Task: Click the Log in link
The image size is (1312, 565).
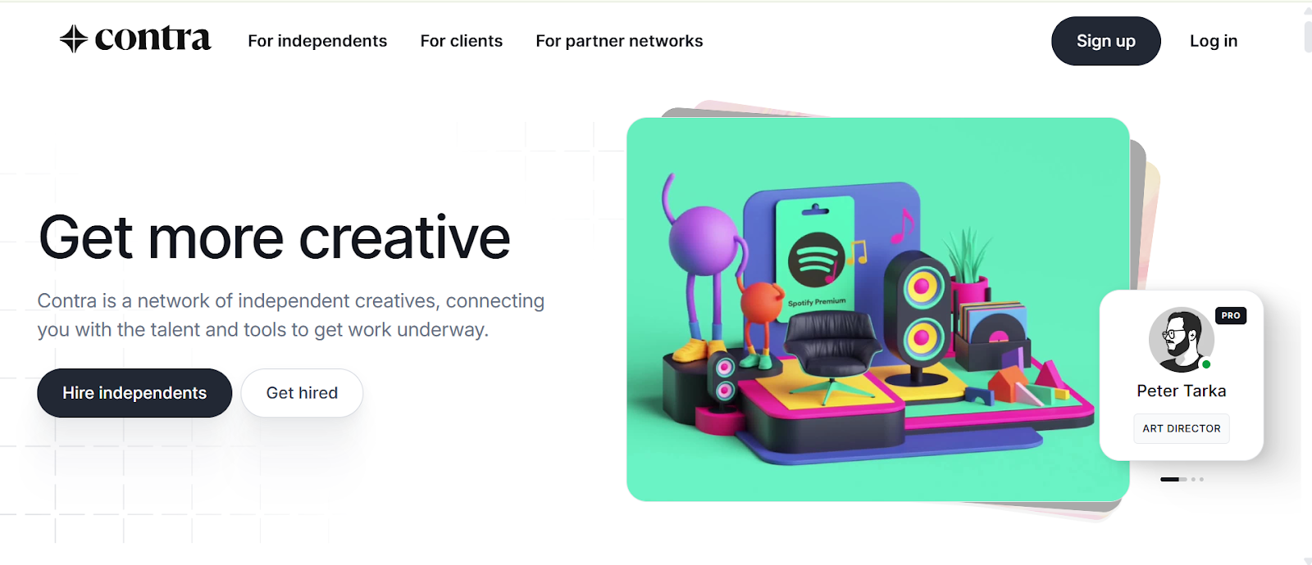Action: [x=1214, y=41]
